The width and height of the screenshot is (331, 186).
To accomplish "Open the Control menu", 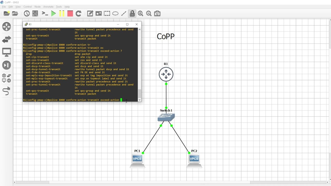I will [27, 7].
